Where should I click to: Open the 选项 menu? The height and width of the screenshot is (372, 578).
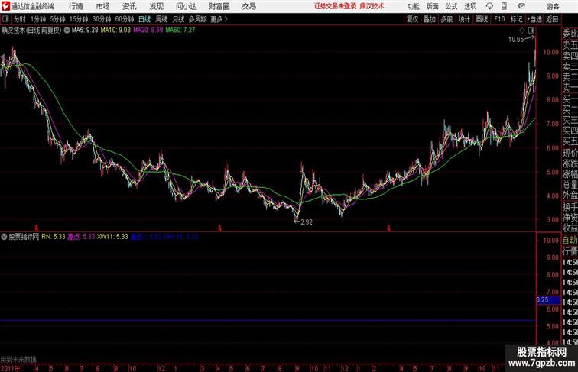[x=470, y=6]
